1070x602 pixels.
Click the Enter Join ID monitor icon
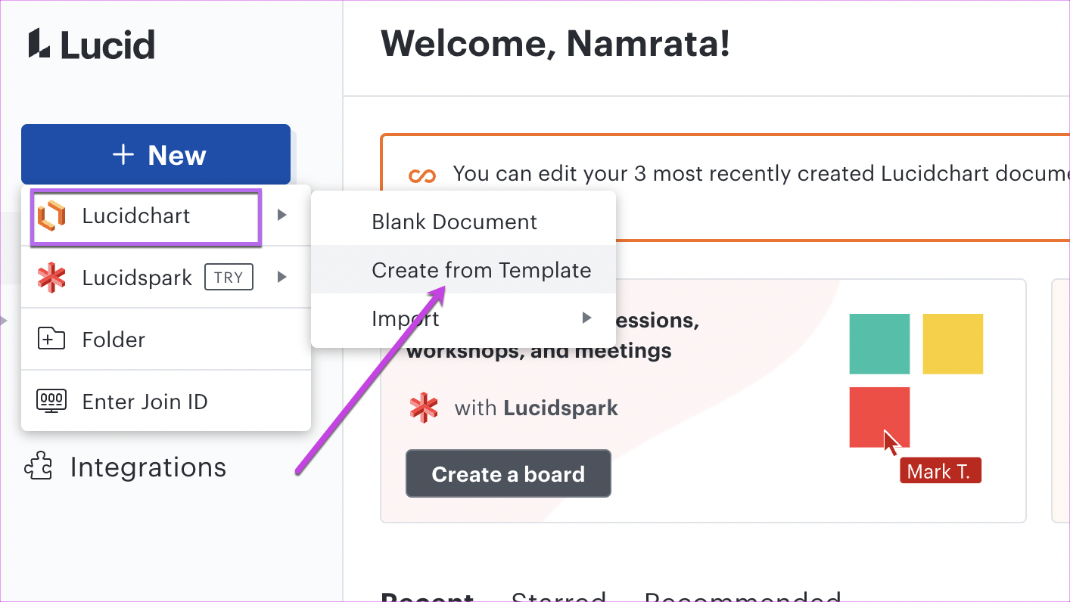click(51, 402)
